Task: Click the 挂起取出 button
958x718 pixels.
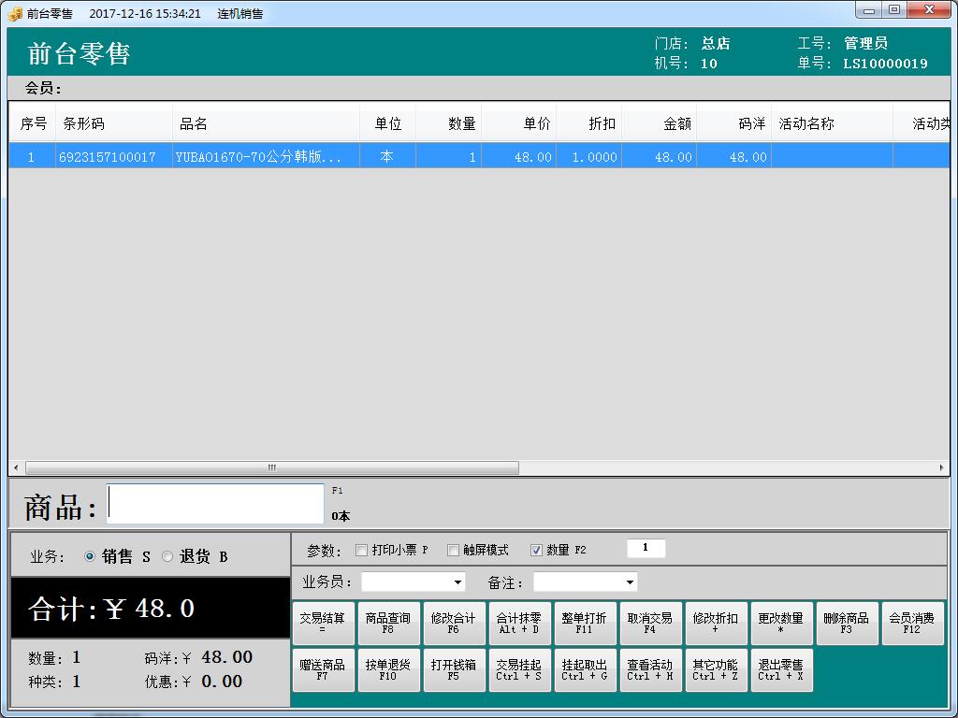Action: point(585,669)
